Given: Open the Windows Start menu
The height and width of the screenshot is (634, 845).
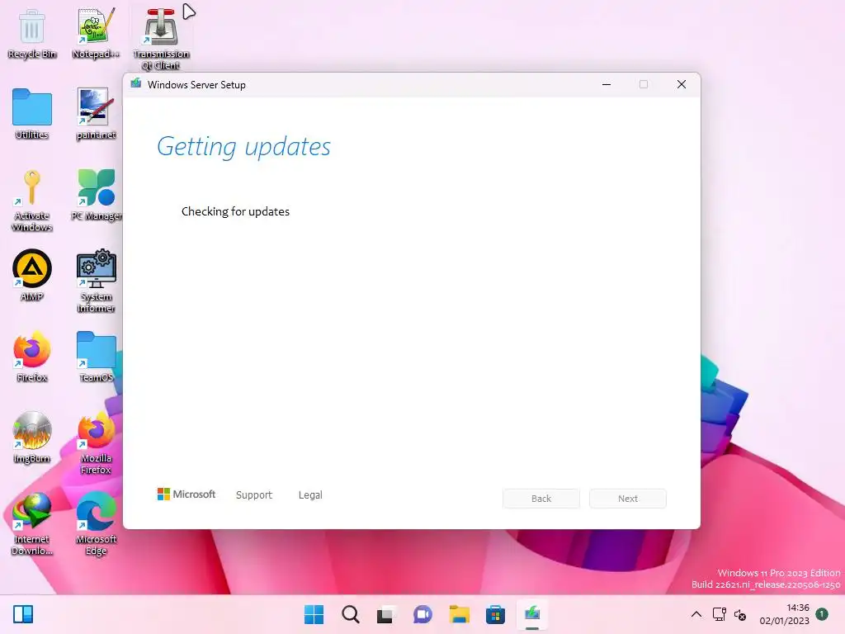Looking at the screenshot, I should 314,614.
